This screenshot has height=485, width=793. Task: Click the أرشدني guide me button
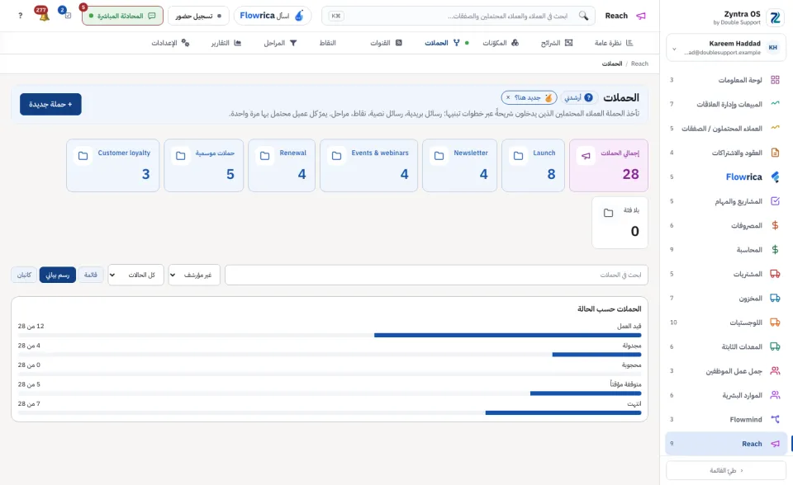(x=578, y=97)
